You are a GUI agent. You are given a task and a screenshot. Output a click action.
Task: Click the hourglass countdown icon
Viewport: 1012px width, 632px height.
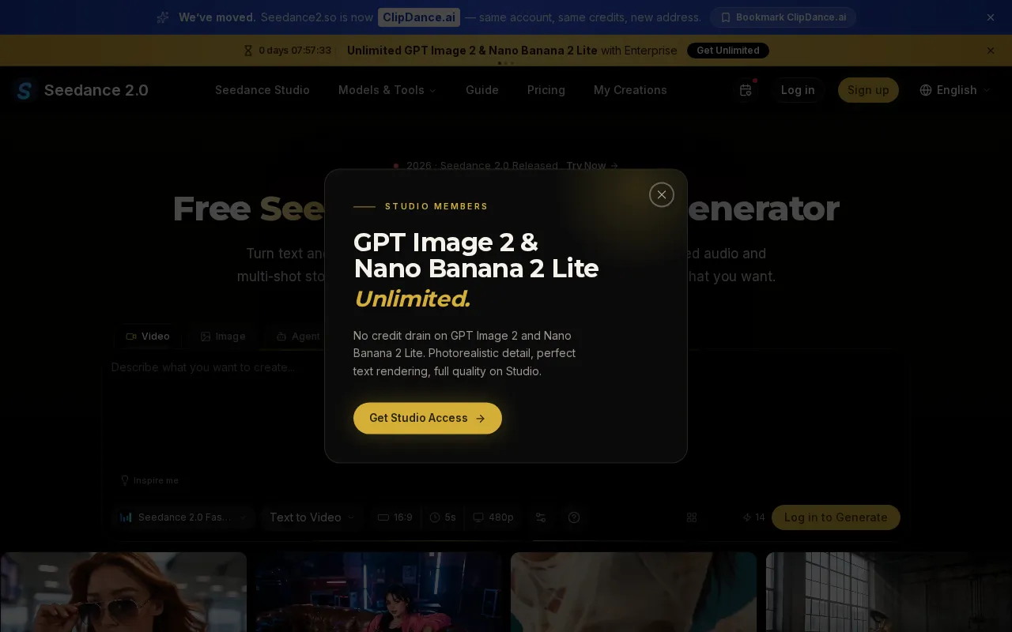pyautogui.click(x=248, y=51)
